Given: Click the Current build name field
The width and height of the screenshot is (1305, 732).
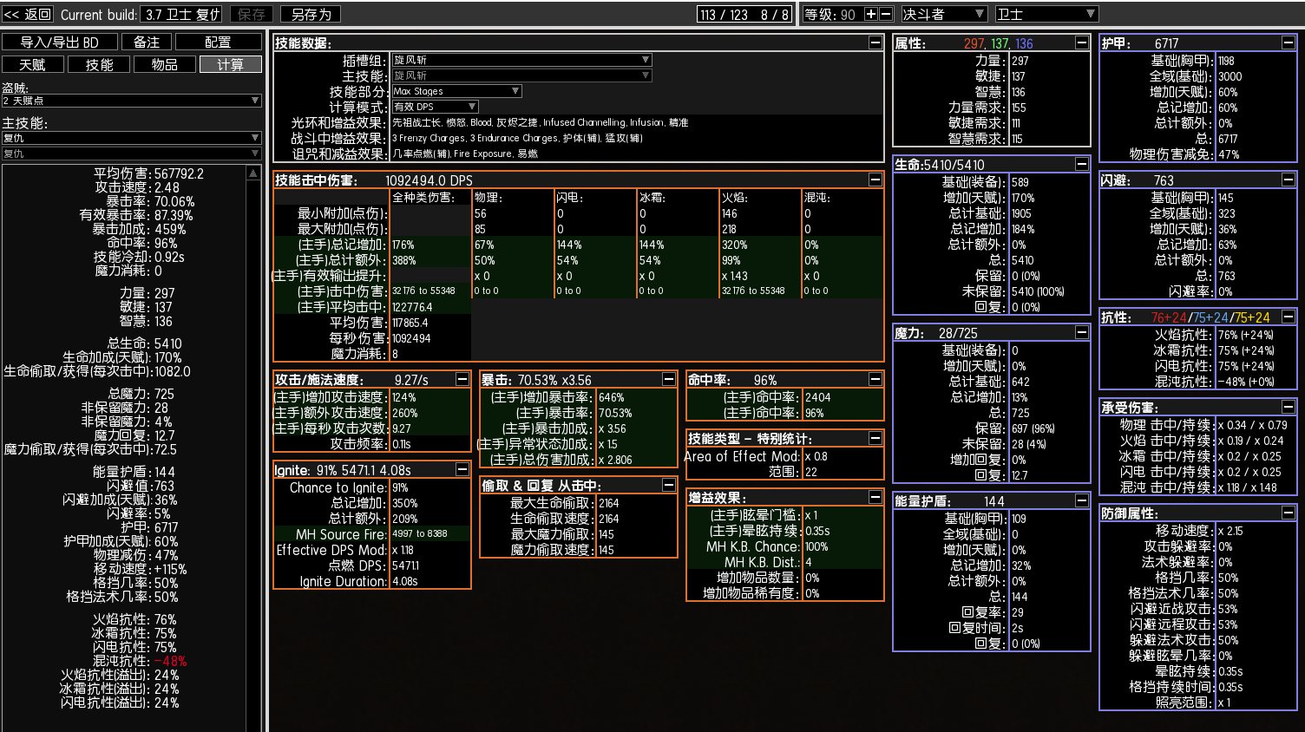Looking at the screenshot, I should 181,15.
